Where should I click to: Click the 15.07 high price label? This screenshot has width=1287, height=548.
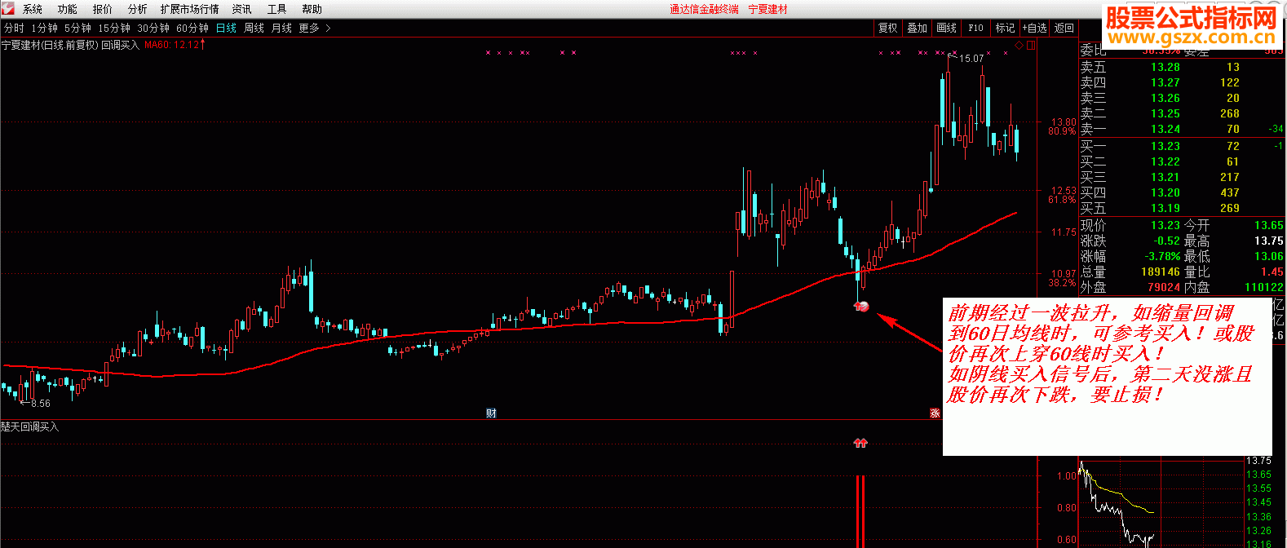tap(971, 59)
